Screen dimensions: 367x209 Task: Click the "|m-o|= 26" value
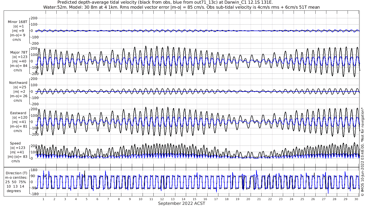[19, 96]
